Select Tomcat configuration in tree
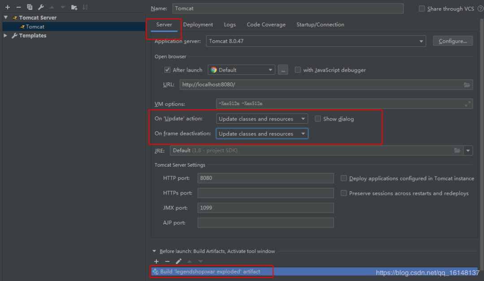The height and width of the screenshot is (281, 484). point(74,26)
